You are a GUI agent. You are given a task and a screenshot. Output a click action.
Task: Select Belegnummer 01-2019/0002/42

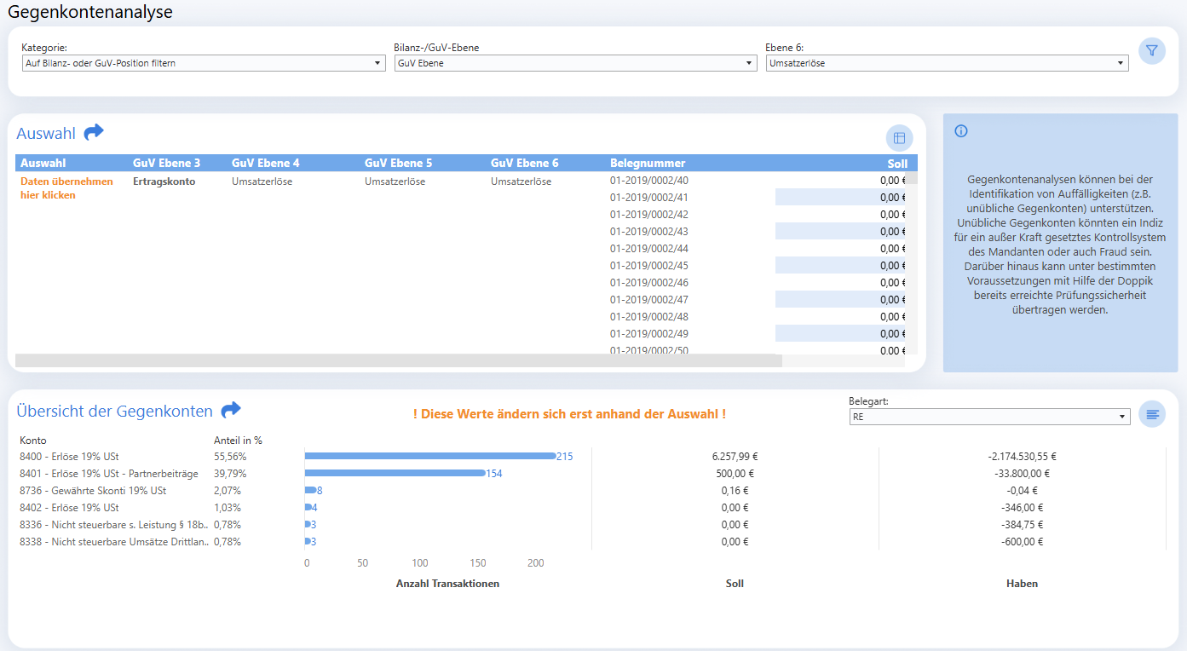coord(649,214)
